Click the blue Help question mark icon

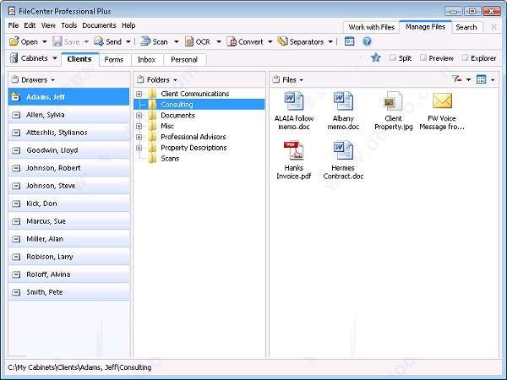[x=368, y=41]
